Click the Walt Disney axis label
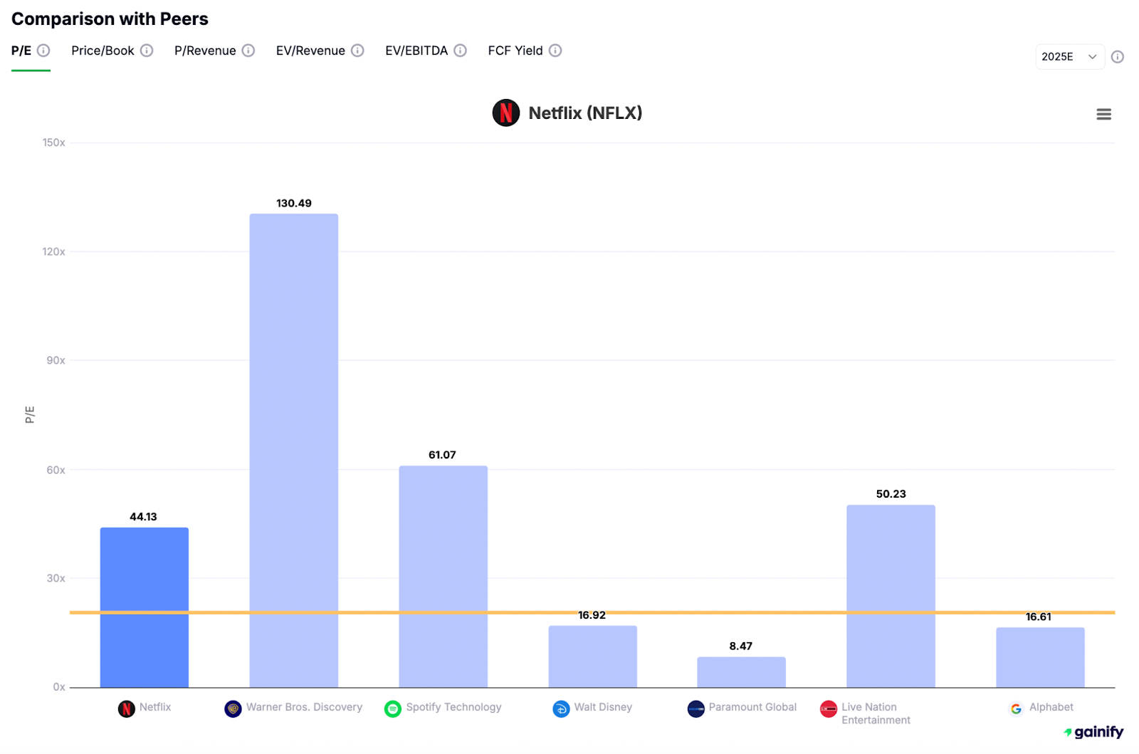Image resolution: width=1139 pixels, height=754 pixels. tap(603, 707)
